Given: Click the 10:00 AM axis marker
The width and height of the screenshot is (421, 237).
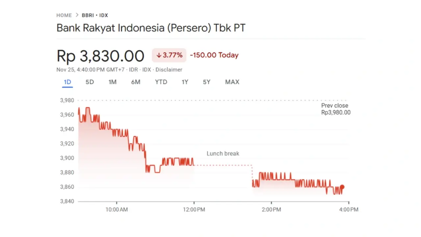Looking at the screenshot, I should coord(116,209).
